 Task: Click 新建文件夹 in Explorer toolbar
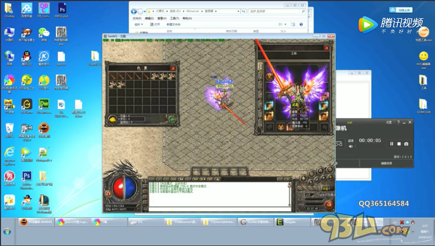(173, 24)
